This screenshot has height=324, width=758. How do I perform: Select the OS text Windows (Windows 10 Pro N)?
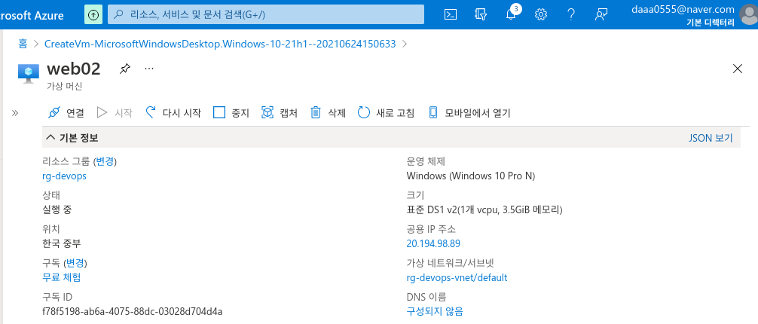point(471,176)
